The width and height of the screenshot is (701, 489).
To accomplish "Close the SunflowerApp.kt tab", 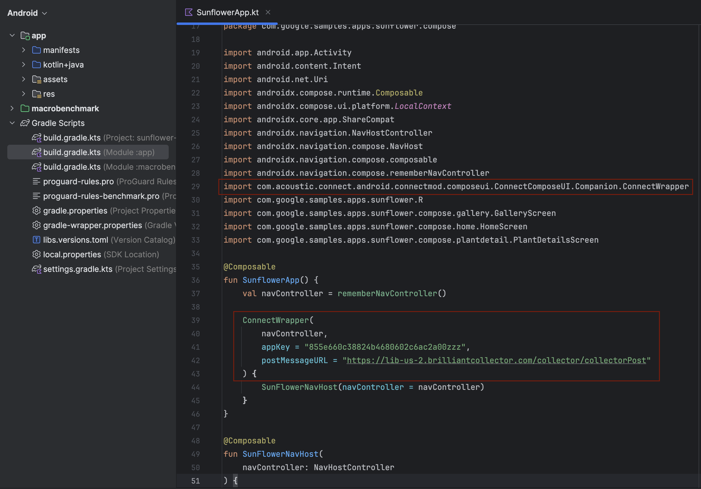I will coord(268,12).
